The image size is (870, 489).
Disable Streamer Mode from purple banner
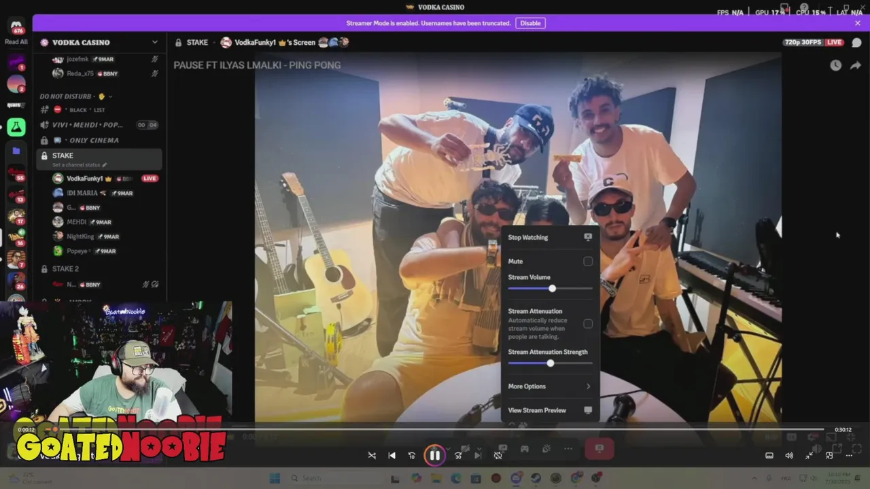coord(530,23)
